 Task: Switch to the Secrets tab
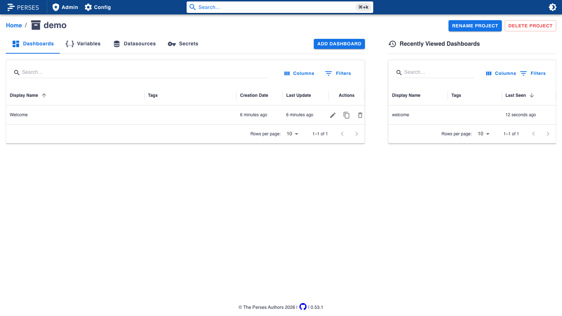tap(183, 44)
